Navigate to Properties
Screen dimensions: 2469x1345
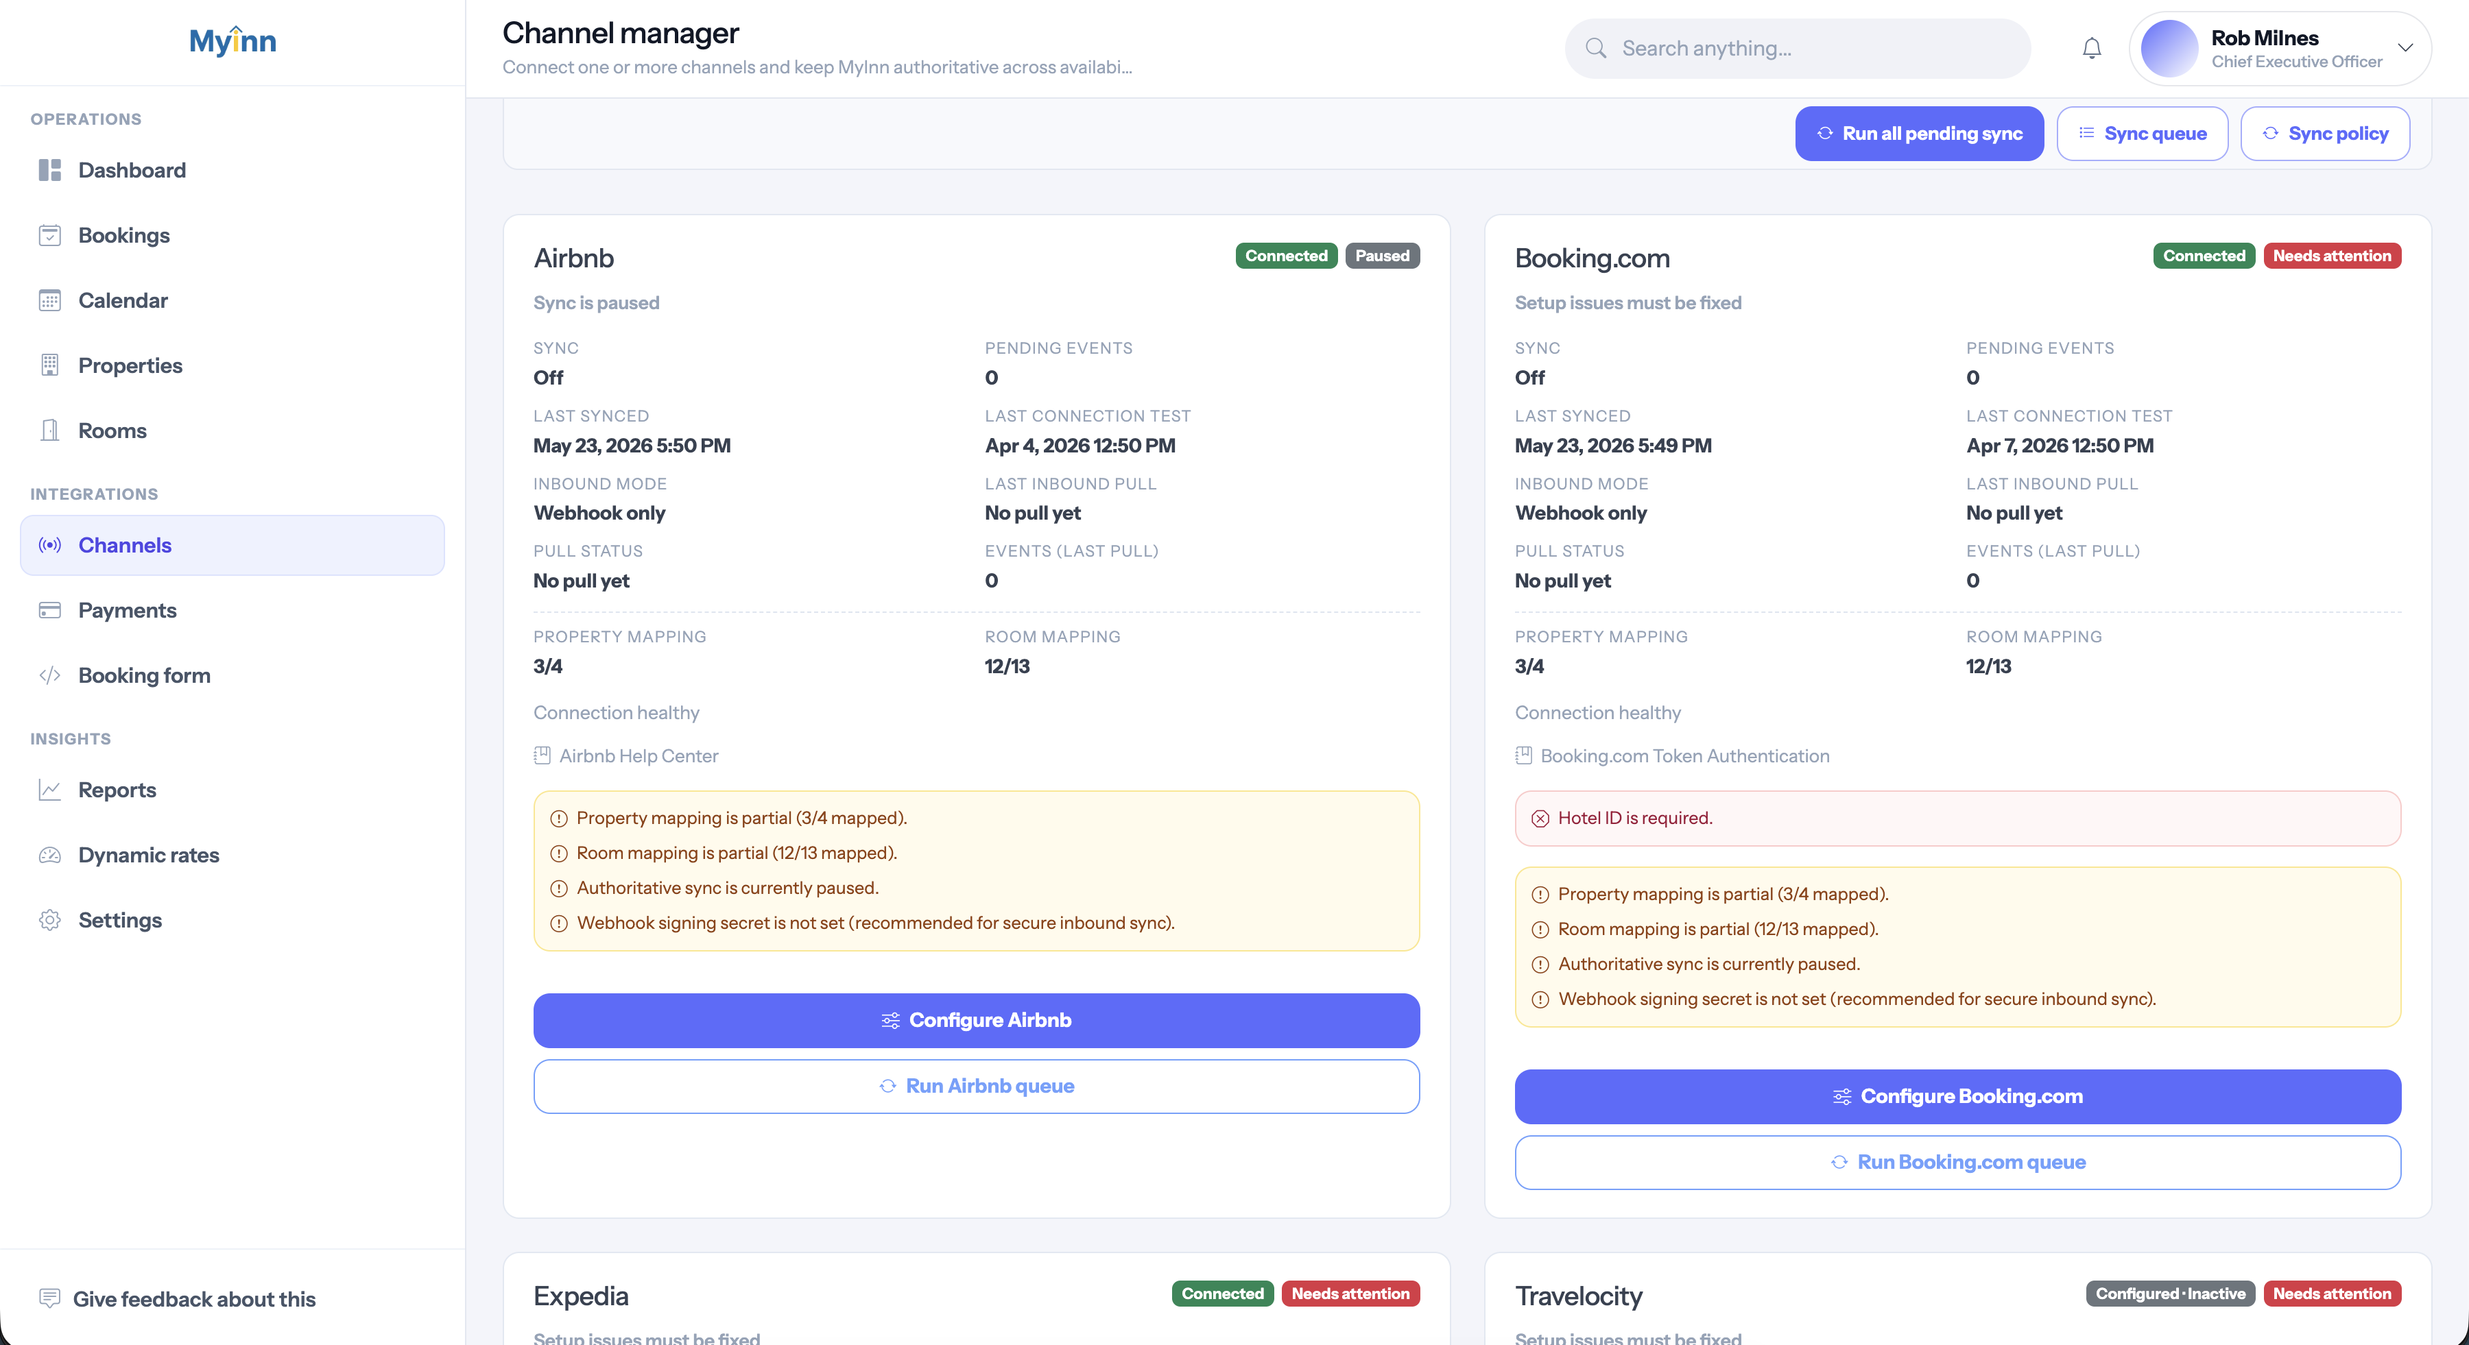[232, 366]
